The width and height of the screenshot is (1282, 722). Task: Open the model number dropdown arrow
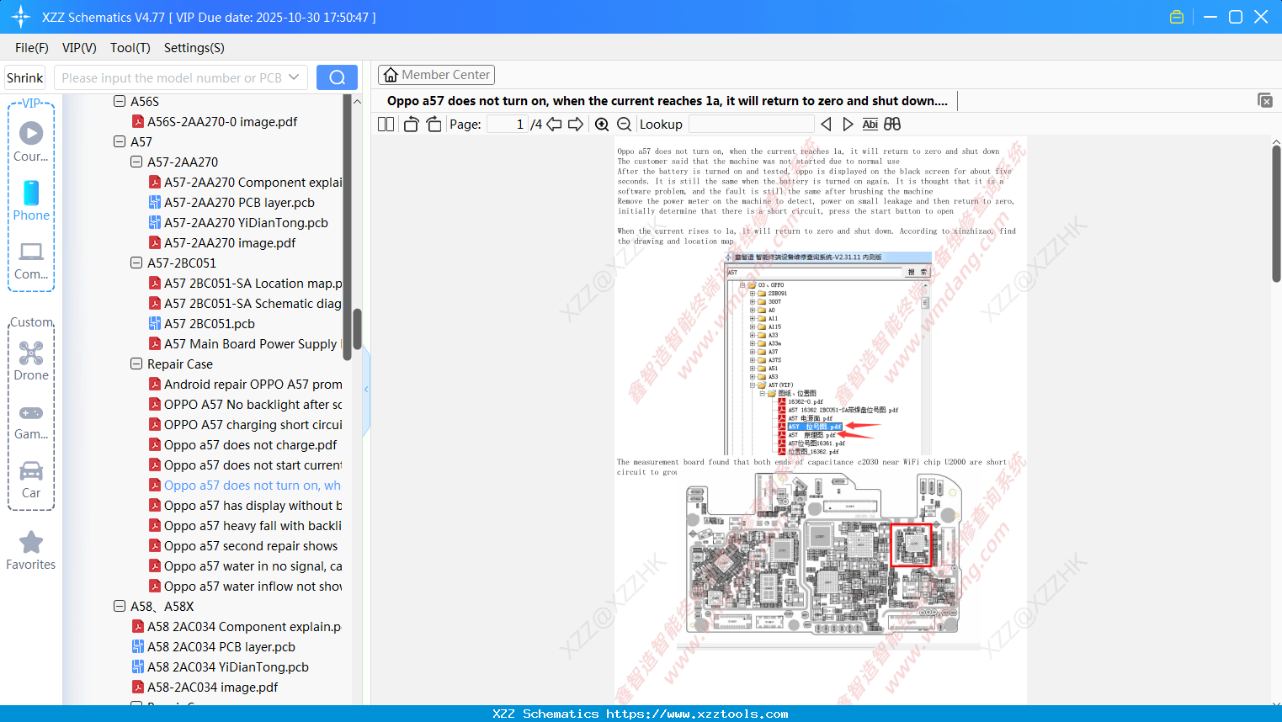point(294,77)
